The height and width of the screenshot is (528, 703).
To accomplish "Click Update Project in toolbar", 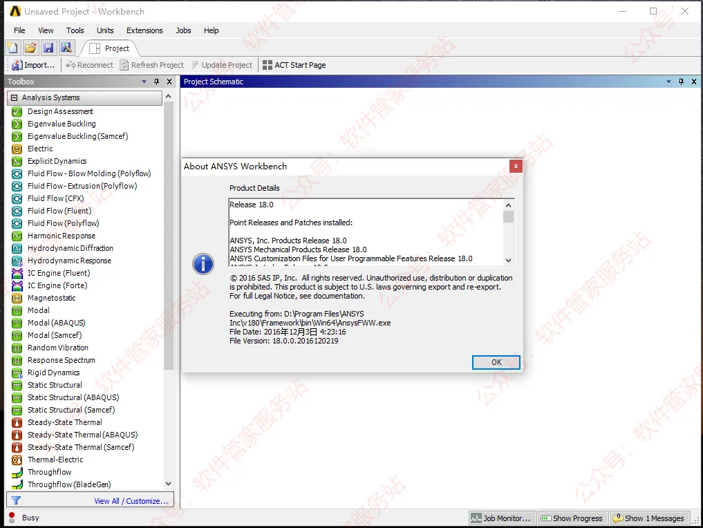I will point(221,65).
